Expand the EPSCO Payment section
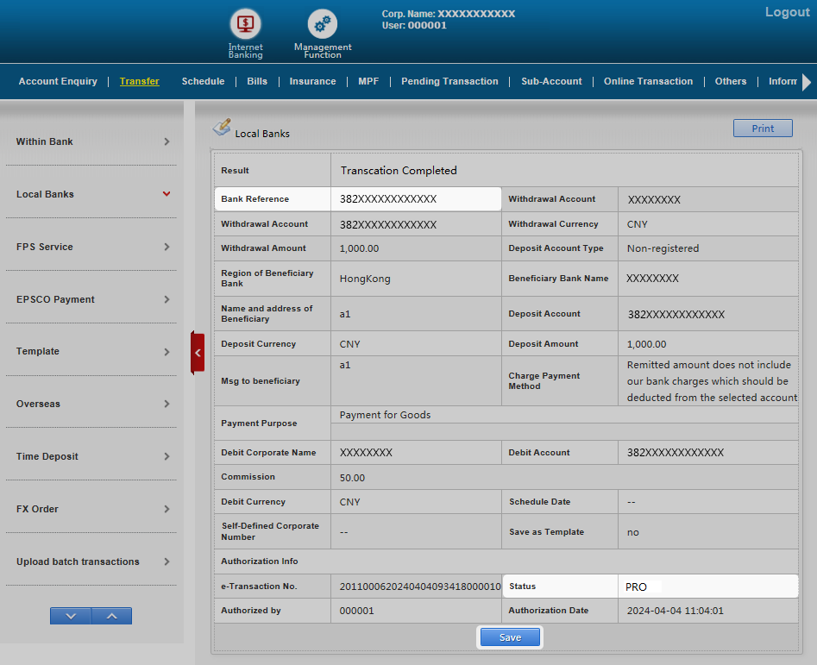Screen dimensions: 817x665 (x=93, y=299)
